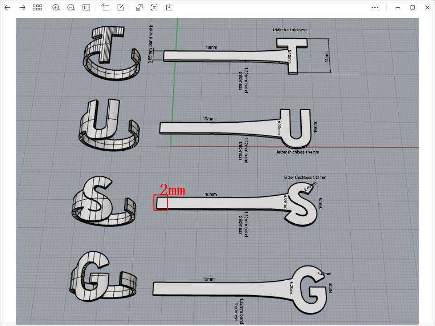
Task: Rotate the image
Action: click(x=106, y=8)
